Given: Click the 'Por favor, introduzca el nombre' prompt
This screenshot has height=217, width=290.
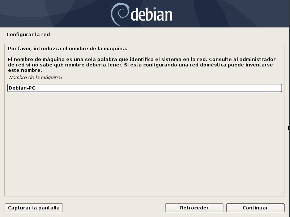Looking at the screenshot, I should (68, 49).
